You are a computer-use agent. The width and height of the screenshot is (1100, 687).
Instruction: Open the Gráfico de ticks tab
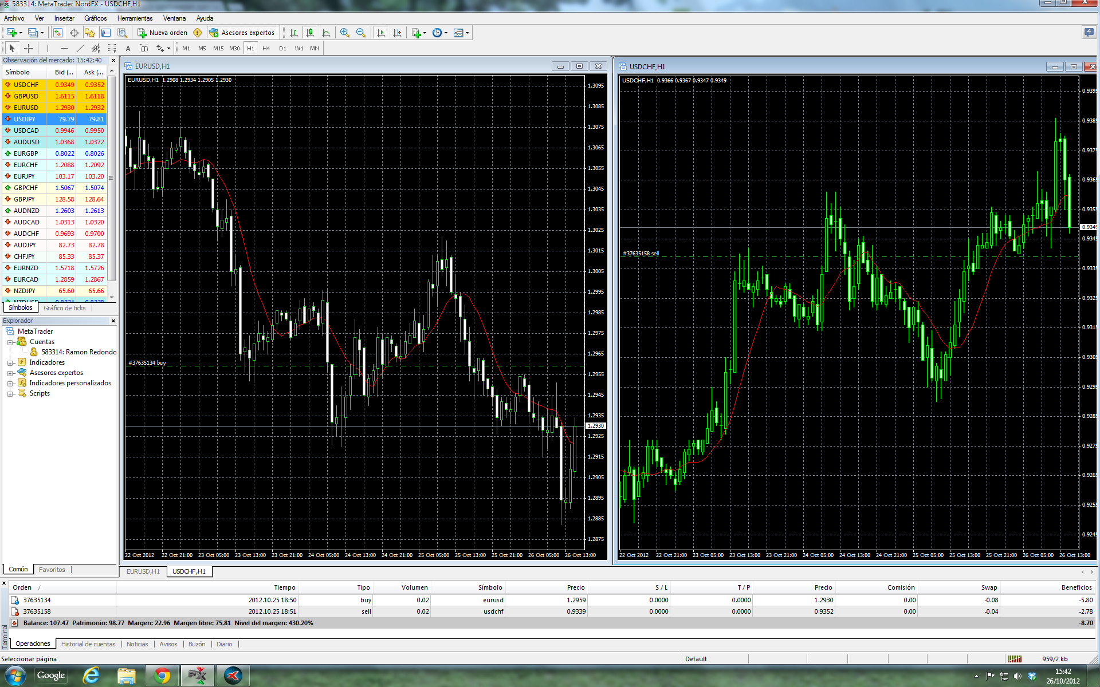coord(64,308)
